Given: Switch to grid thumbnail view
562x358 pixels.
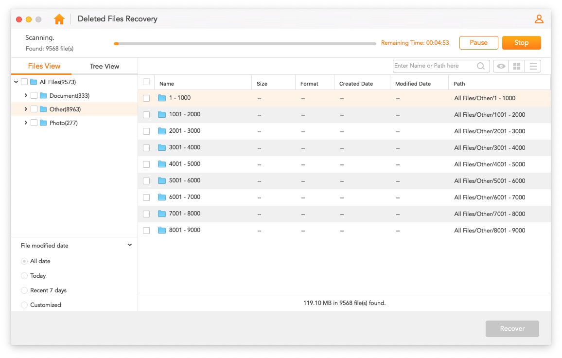Looking at the screenshot, I should tap(517, 66).
